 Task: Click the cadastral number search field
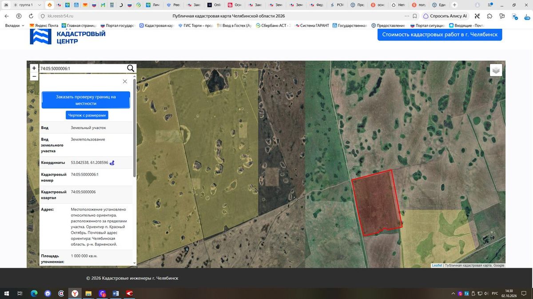click(82, 69)
